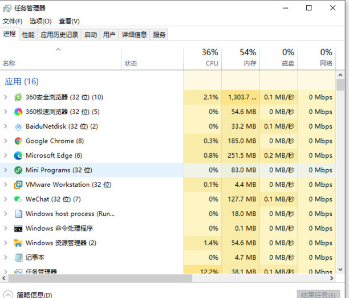This screenshot has height=298, width=349.
Task: Click the 251.5 MB memory cell
Action: click(x=242, y=156)
